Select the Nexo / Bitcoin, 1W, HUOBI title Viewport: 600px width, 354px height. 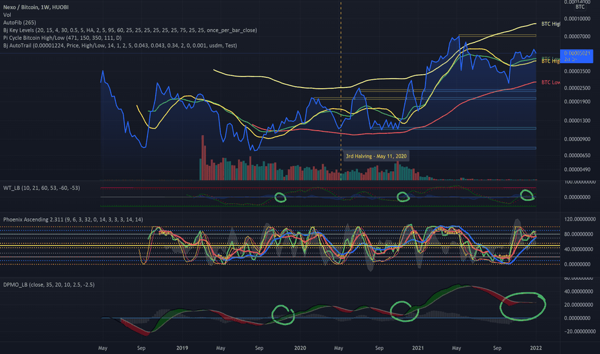tap(36, 7)
